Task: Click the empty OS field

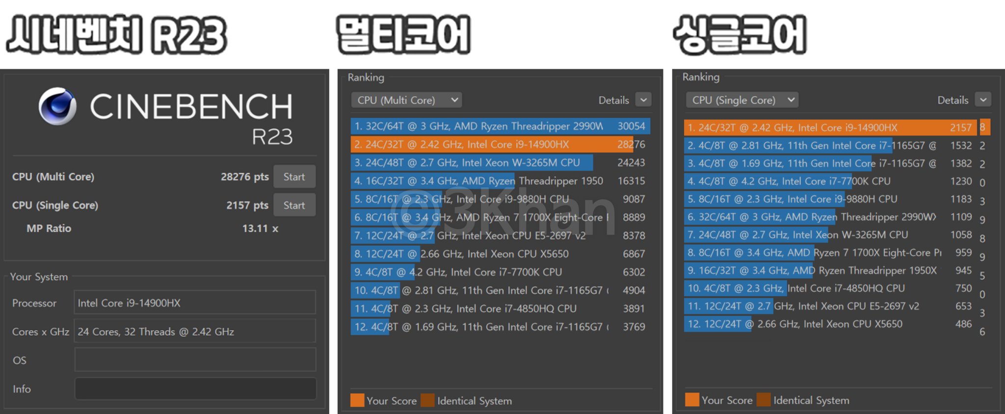Action: coord(195,360)
